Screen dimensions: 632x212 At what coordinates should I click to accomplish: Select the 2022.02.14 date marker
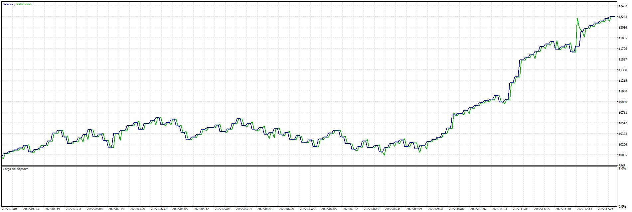coord(116,209)
